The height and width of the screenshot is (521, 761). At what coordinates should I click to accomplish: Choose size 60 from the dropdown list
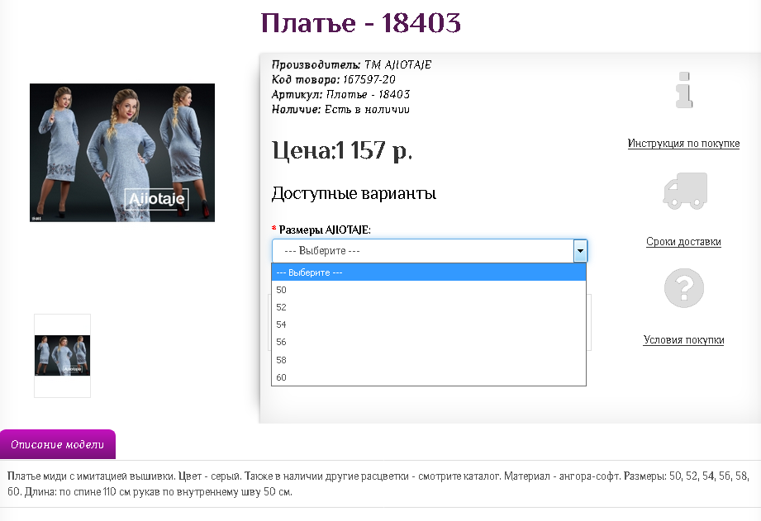coord(429,377)
